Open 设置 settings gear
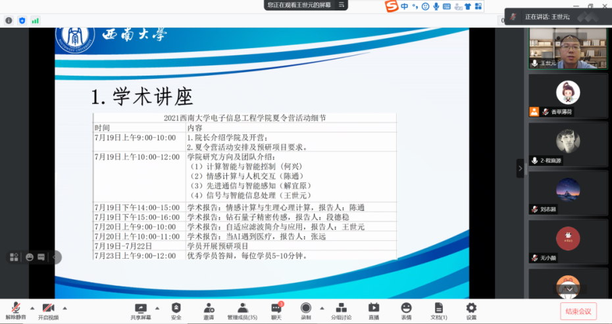This screenshot has width=612, height=324. pos(471,310)
